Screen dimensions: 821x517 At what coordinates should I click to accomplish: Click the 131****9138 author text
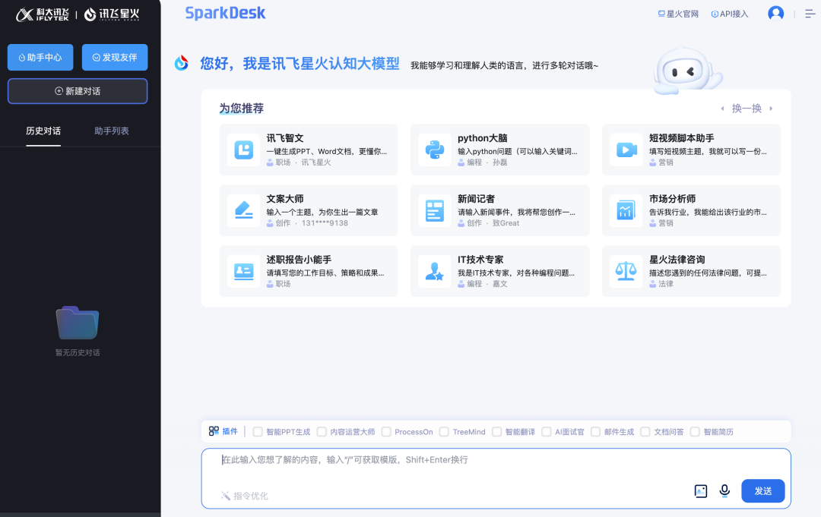tap(325, 223)
